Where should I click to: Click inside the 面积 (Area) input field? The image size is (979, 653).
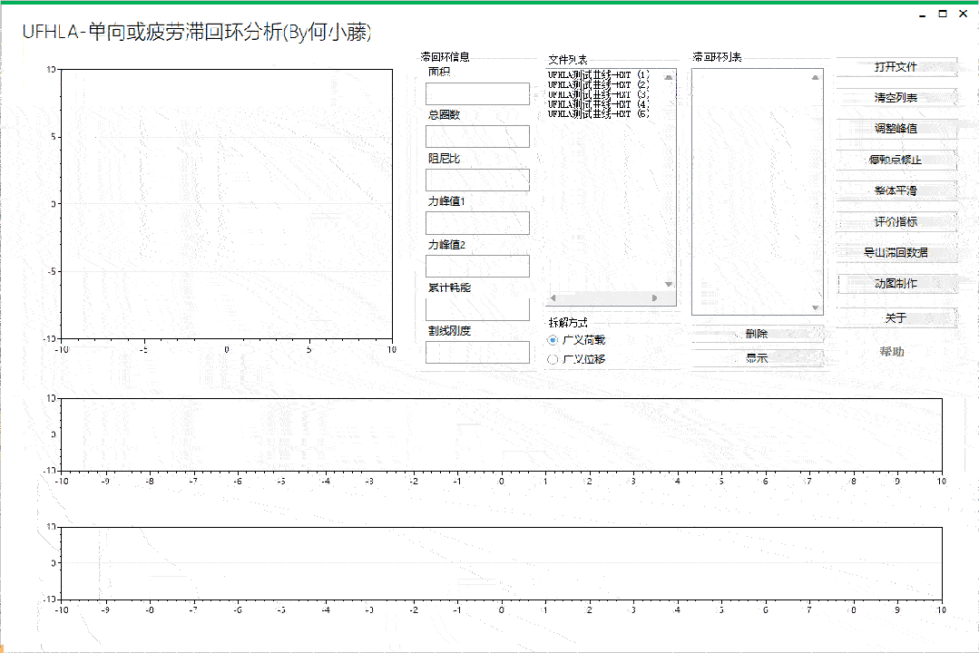tap(477, 93)
